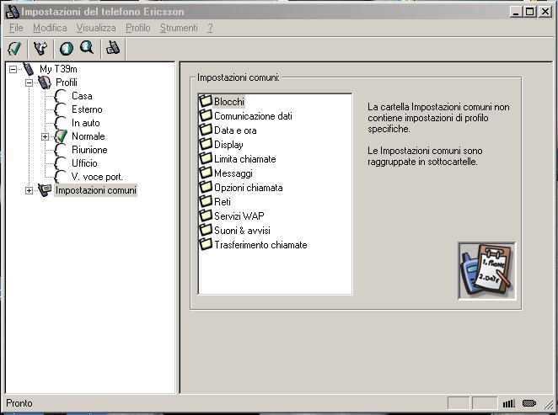Open the Profilo menu
The image size is (558, 415).
(138, 28)
